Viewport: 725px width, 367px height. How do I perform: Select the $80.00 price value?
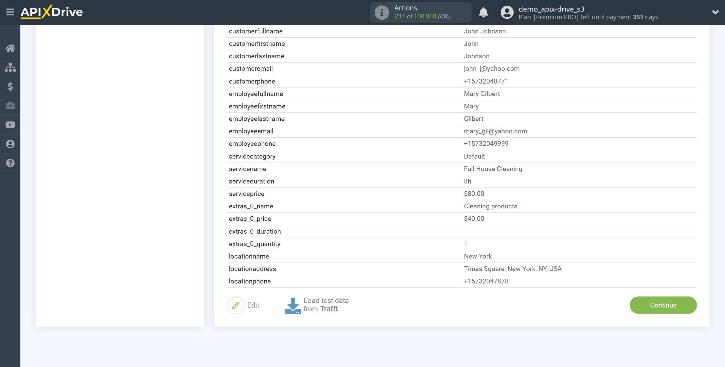coord(474,194)
